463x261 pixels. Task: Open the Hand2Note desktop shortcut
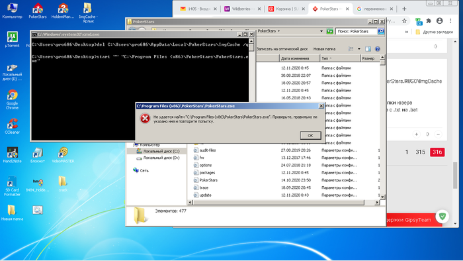pos(12,155)
